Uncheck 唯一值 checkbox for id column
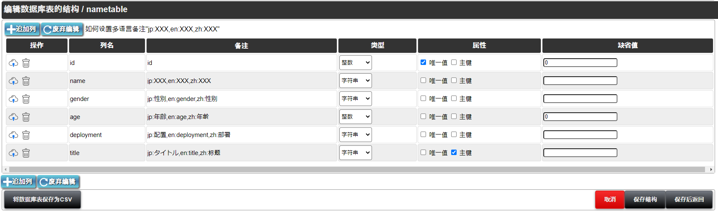Image resolution: width=718 pixels, height=212 pixels. tap(423, 62)
